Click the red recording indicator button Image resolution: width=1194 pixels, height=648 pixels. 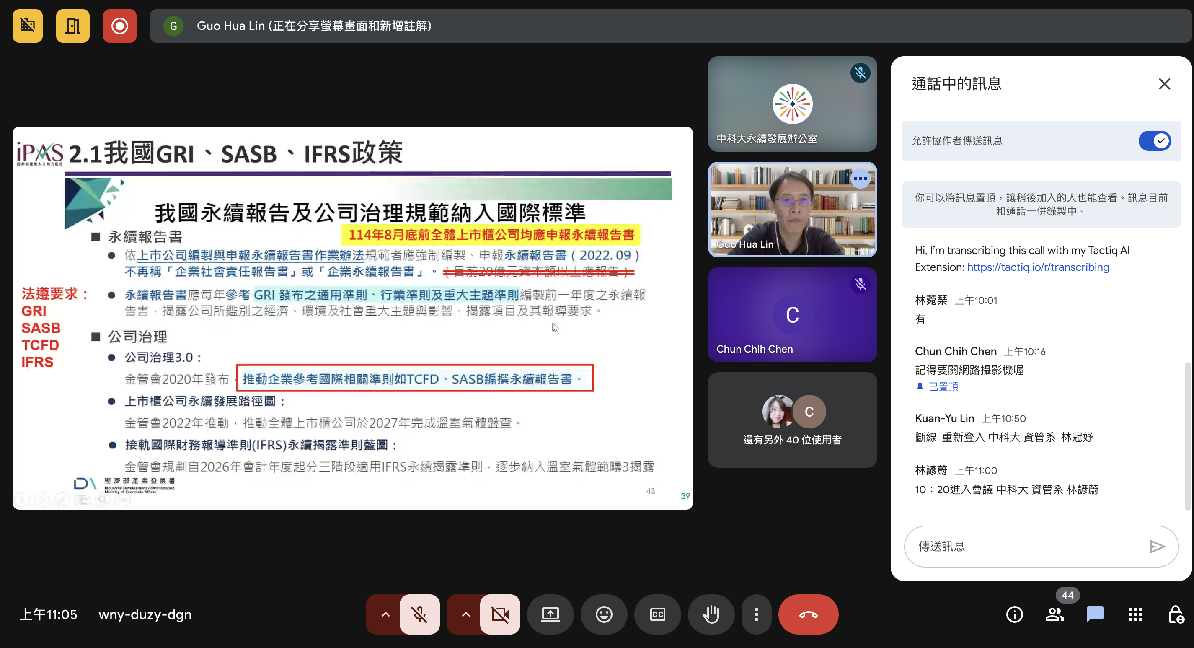[x=119, y=26]
